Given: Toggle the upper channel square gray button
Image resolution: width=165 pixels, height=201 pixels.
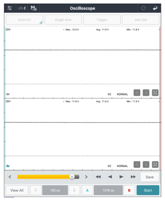Looking at the screenshot, I should click(137, 93).
